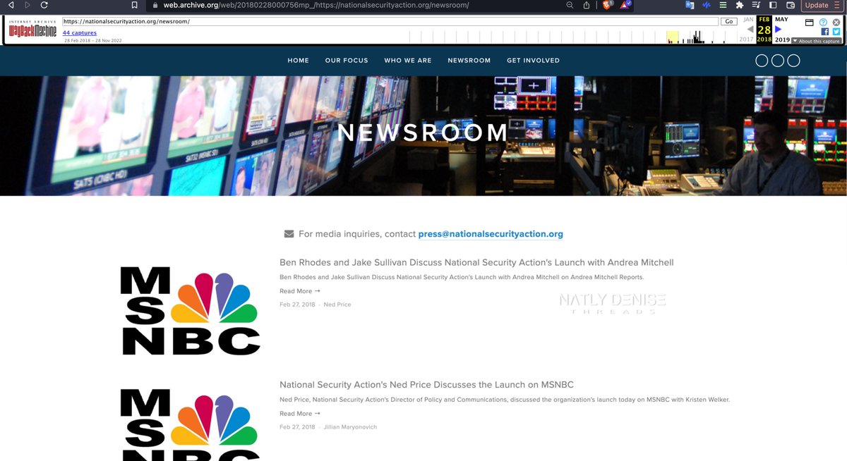
Task: Go to next capture with blue arrow
Action: [x=779, y=30]
